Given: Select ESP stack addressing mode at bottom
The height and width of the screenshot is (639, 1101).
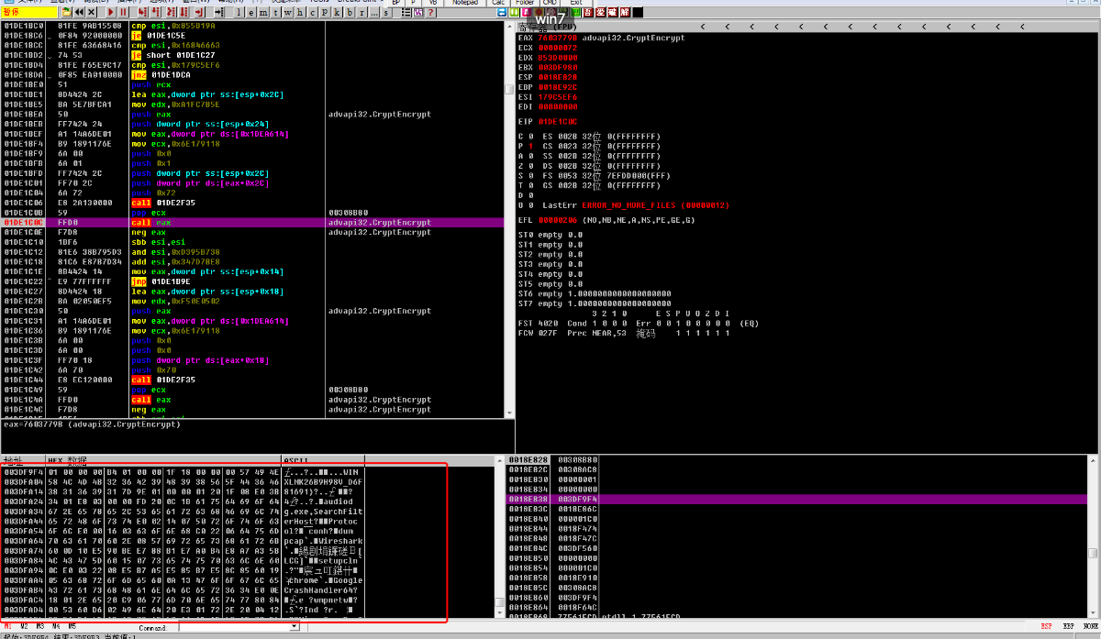Looking at the screenshot, I should tap(1046, 626).
